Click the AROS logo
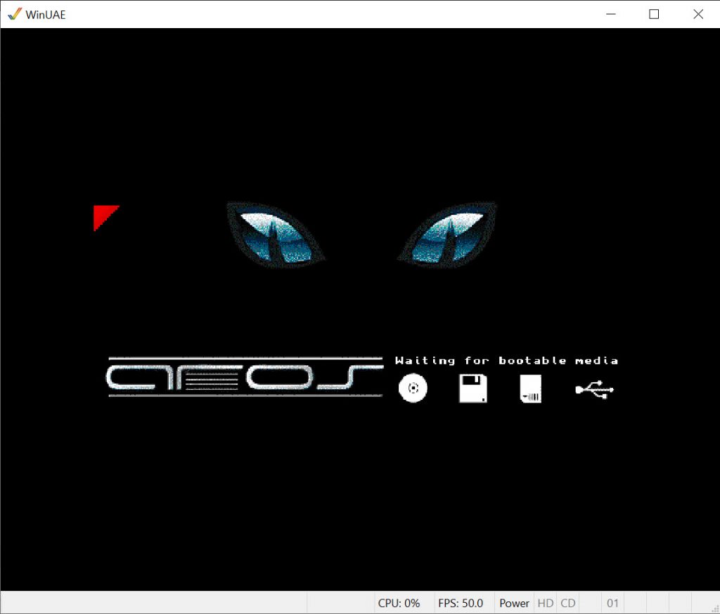720x614 pixels. tap(245, 377)
